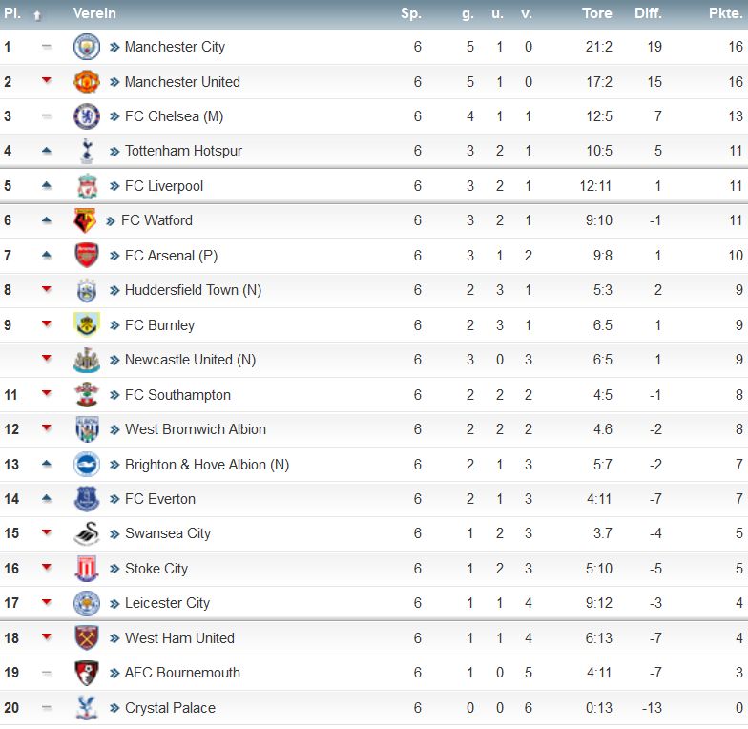
Task: Click the Swansea City swan crest
Action: [86, 533]
